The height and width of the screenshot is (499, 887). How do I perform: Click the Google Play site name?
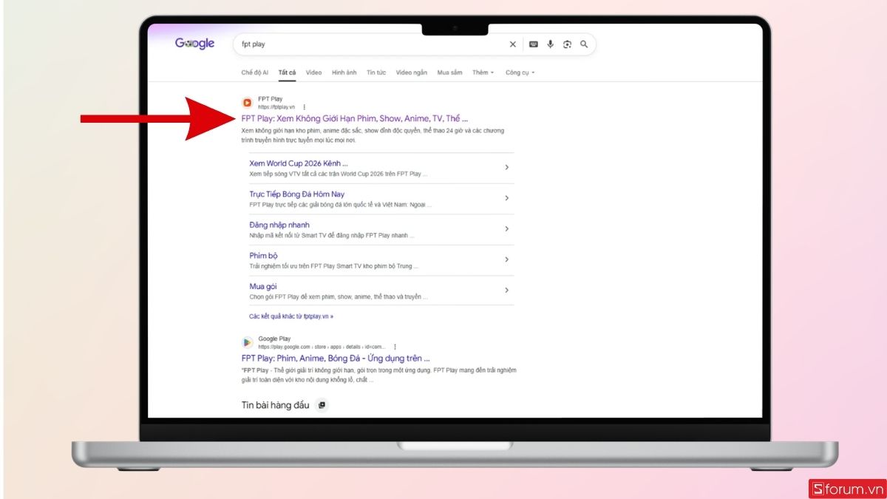[274, 339]
